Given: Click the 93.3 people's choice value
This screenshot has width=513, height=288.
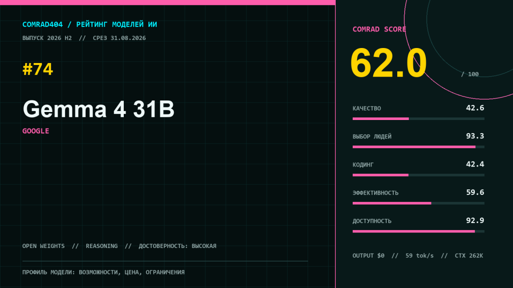Looking at the screenshot, I should click(x=475, y=136).
